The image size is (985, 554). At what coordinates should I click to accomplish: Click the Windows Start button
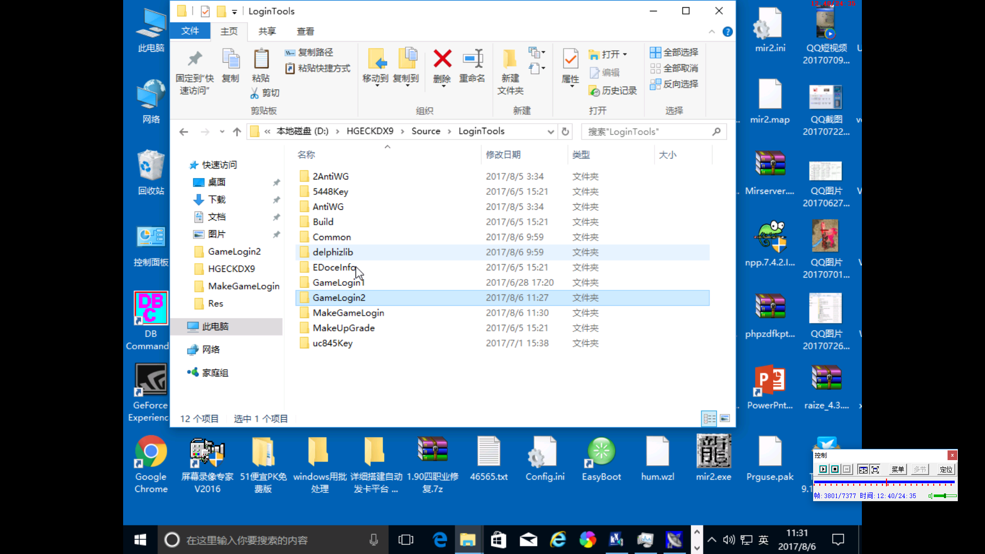140,540
